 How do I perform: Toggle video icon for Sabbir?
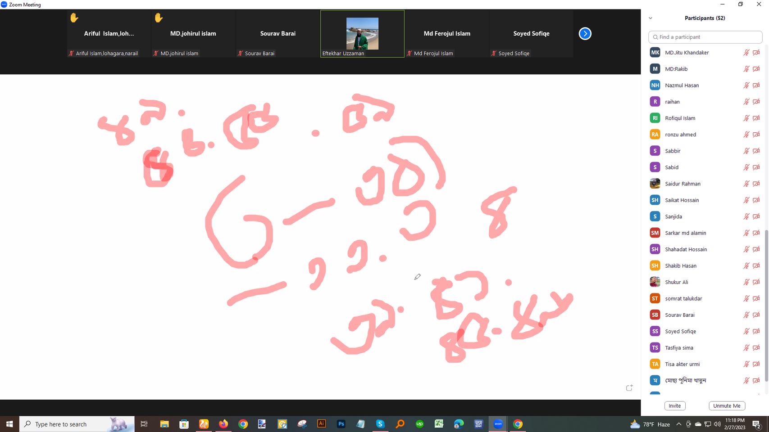click(756, 151)
